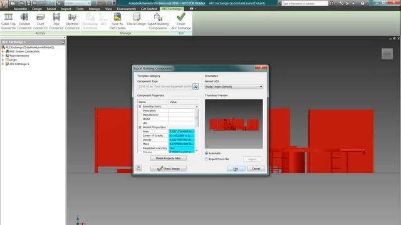401x225 pixels.
Task: Click the Model Property Filter button
Action: pos(169,158)
